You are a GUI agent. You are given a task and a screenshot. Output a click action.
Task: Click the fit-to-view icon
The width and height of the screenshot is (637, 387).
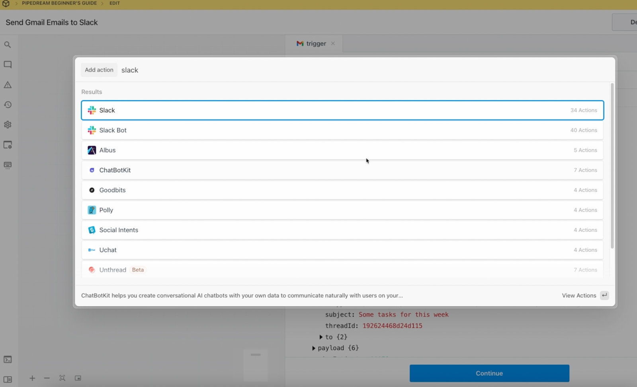coord(63,378)
